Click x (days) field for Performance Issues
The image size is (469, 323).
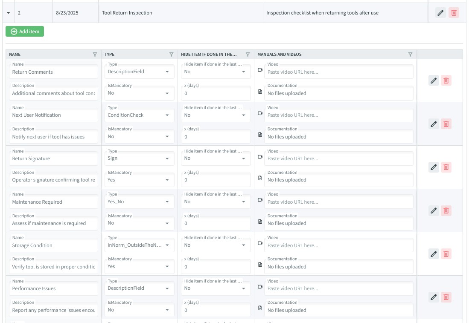216,310
